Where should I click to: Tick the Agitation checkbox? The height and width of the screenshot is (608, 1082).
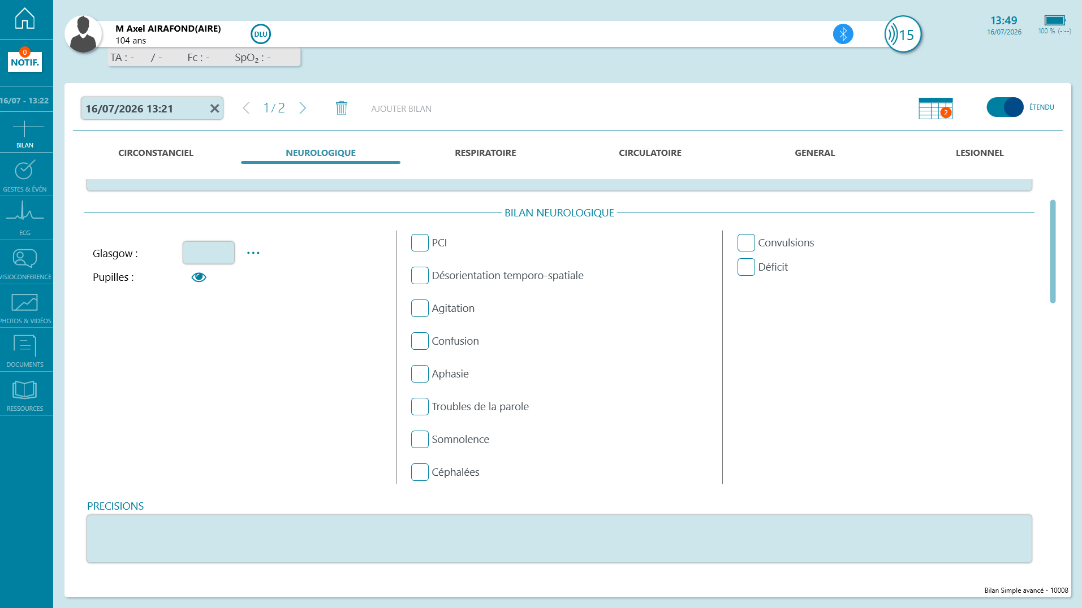click(420, 308)
